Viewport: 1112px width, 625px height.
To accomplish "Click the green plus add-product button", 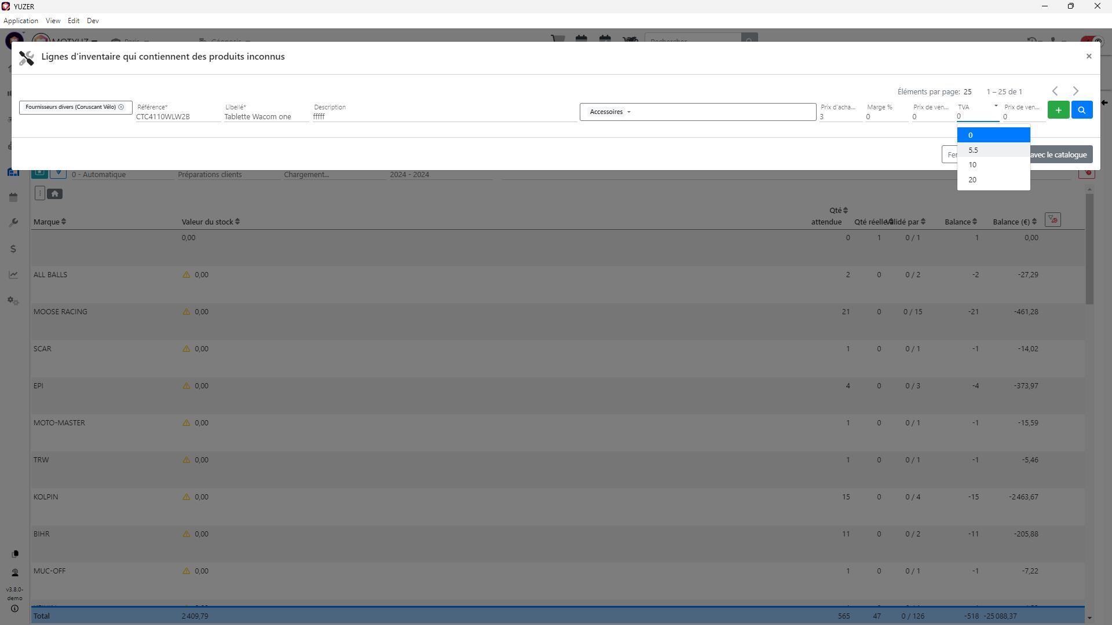I will [1058, 110].
